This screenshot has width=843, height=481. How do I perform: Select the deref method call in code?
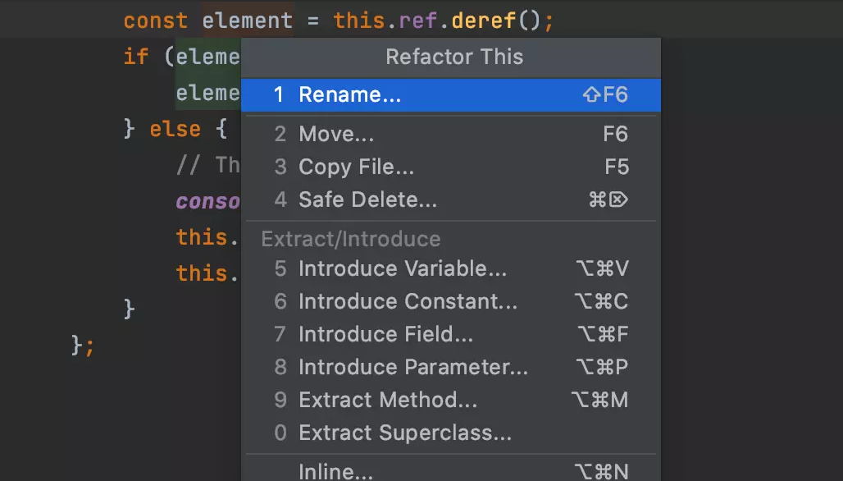click(x=484, y=20)
